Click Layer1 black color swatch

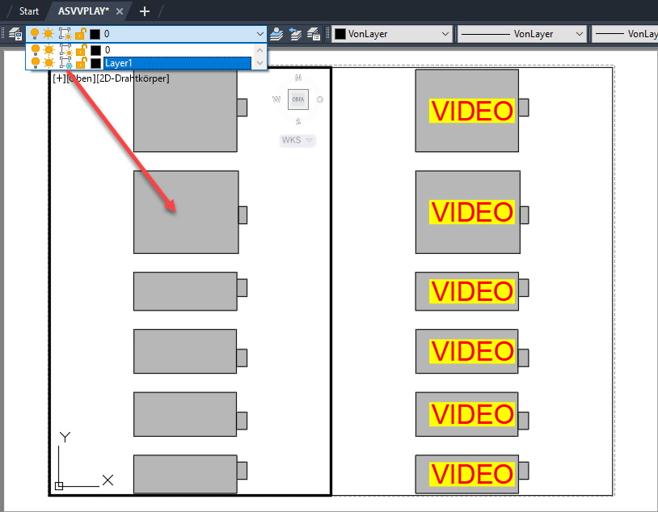95,62
